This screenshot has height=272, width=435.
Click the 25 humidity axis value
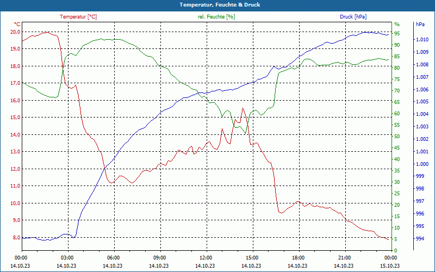pos(397,194)
